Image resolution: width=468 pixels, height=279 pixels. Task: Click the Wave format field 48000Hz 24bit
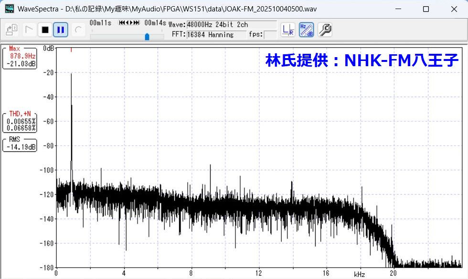pyautogui.click(x=231, y=25)
